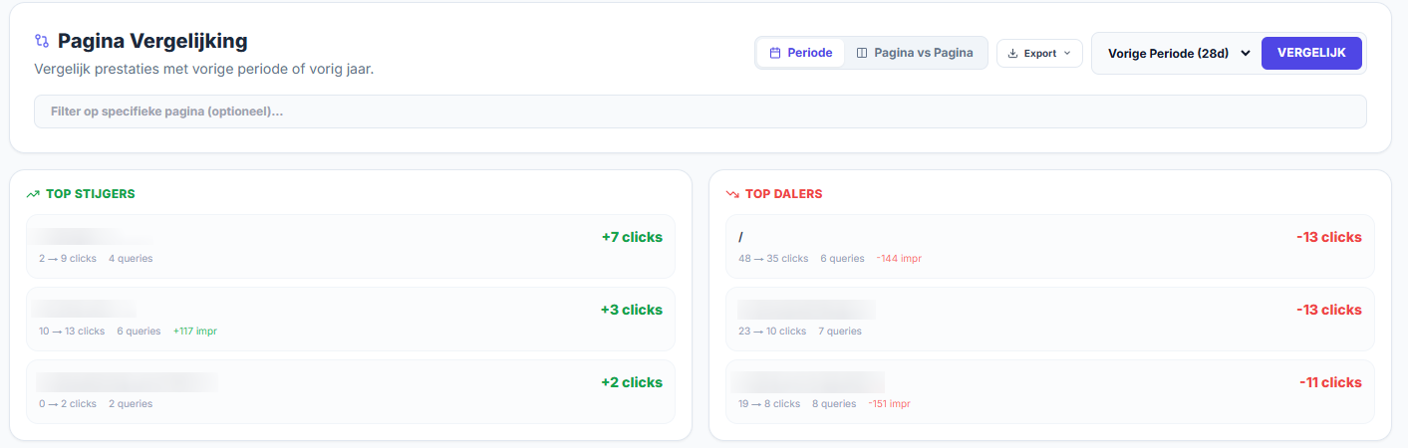Click the '2 → 9 clicks' text
The height and width of the screenshot is (448, 1408).
(68, 259)
